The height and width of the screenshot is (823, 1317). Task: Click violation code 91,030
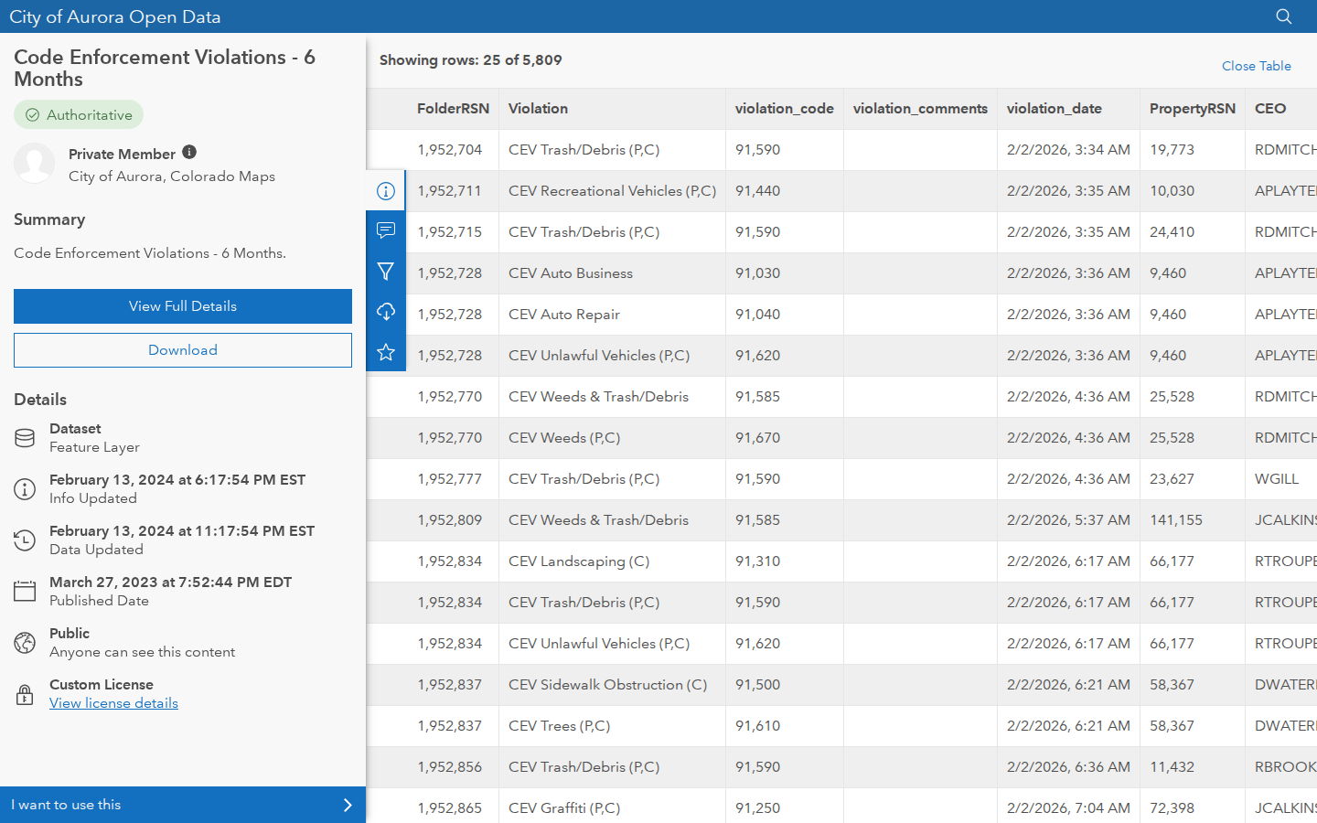[x=757, y=273]
